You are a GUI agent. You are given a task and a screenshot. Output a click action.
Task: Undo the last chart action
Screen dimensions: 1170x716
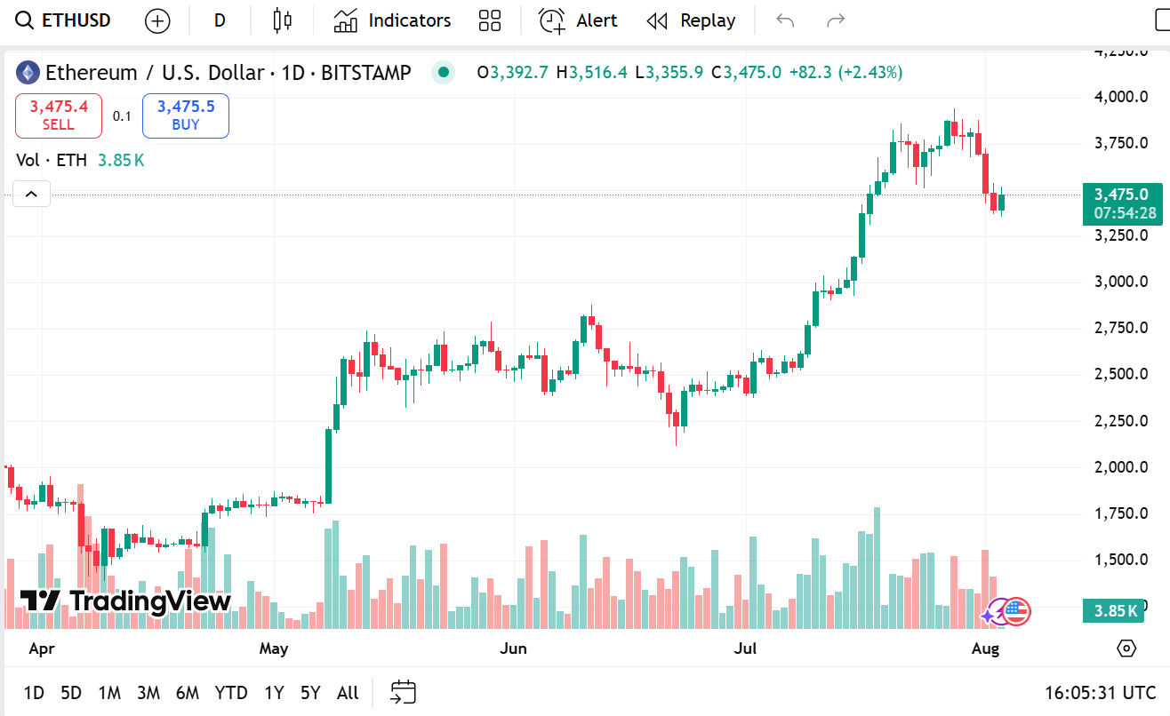click(784, 20)
